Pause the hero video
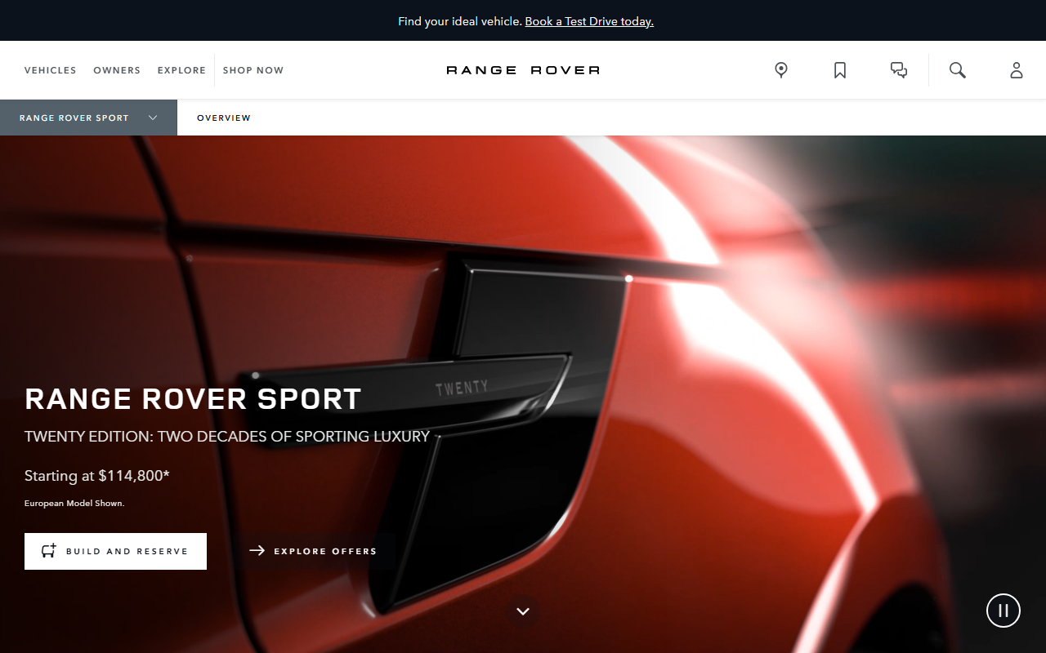The width and height of the screenshot is (1046, 653). point(1004,610)
